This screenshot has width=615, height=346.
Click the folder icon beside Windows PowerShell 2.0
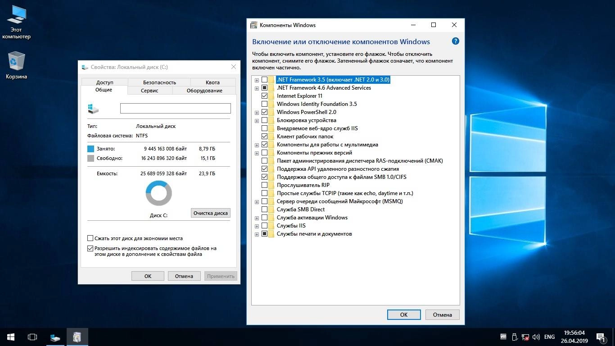pos(271,112)
